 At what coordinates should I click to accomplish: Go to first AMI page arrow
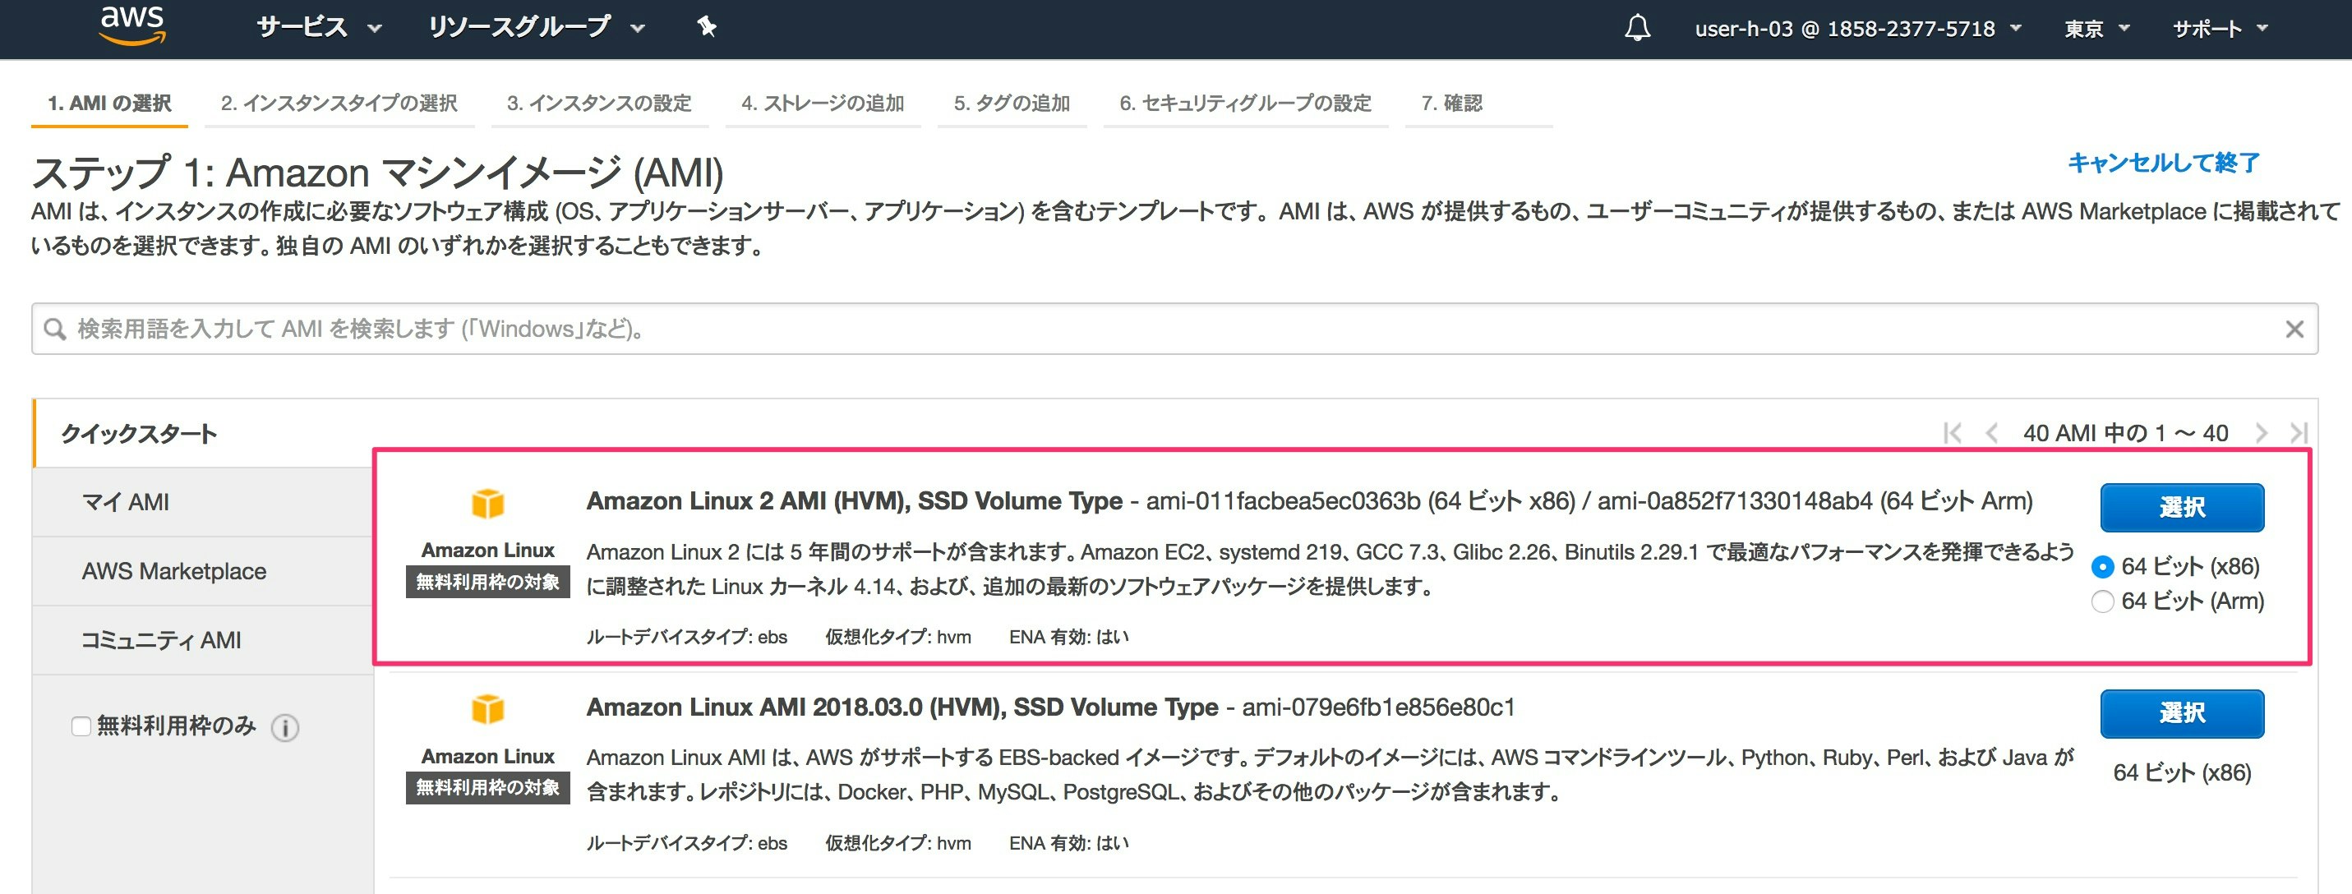coord(1952,433)
